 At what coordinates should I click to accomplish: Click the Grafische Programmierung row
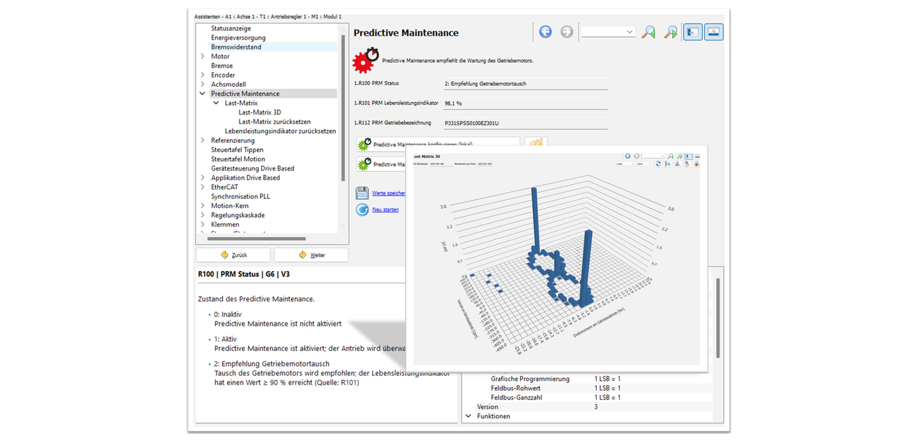pyautogui.click(x=587, y=379)
